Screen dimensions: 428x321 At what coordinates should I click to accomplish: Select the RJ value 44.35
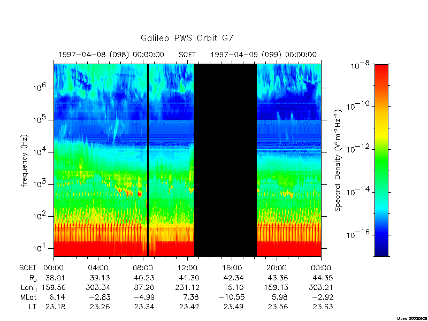(323, 278)
